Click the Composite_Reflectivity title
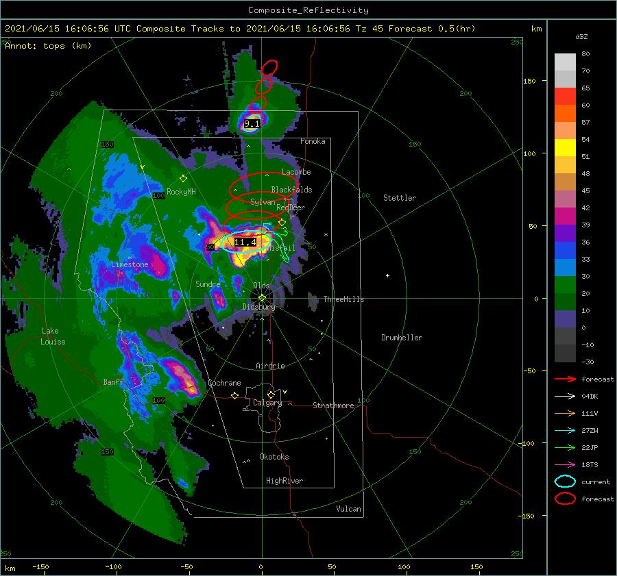This screenshot has width=617, height=576. point(308,10)
